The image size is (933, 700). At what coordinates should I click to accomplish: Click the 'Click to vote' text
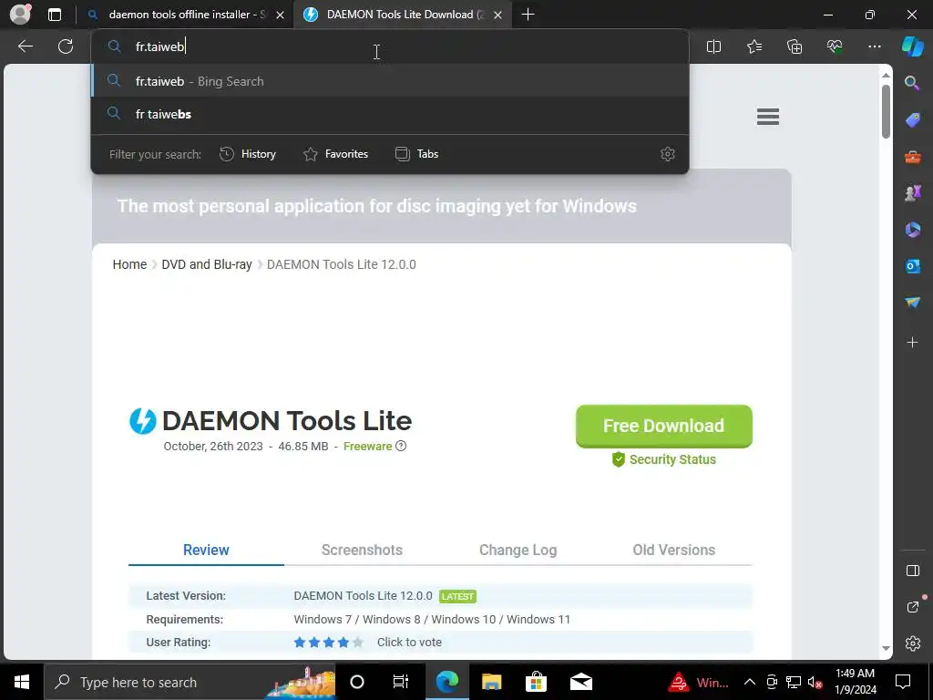(x=409, y=643)
